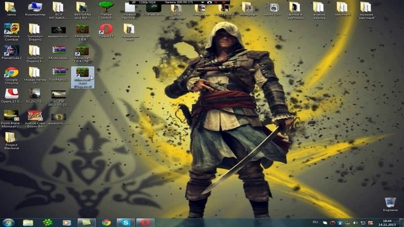Viewport: 404px width, 227px height.
Task: Select the Minecraft 1.6.4 icon without shortcut arrow
Action: (82, 32)
